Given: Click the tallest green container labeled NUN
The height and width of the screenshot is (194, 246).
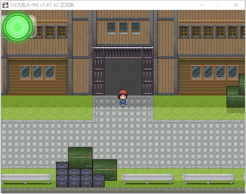Looking at the screenshot, I should point(80,158).
